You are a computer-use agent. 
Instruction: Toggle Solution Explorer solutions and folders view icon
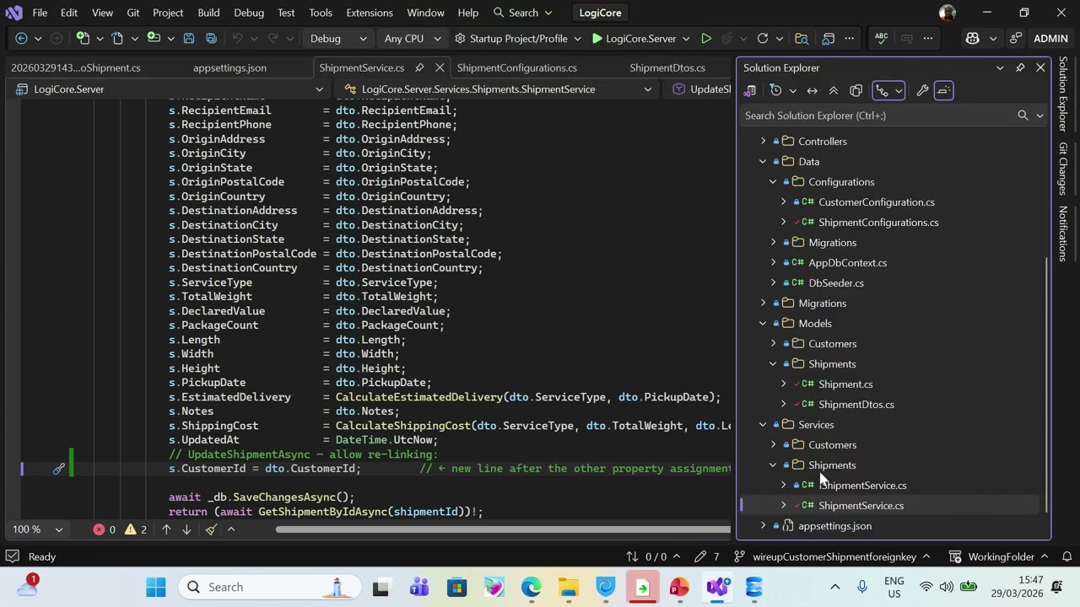pos(749,90)
